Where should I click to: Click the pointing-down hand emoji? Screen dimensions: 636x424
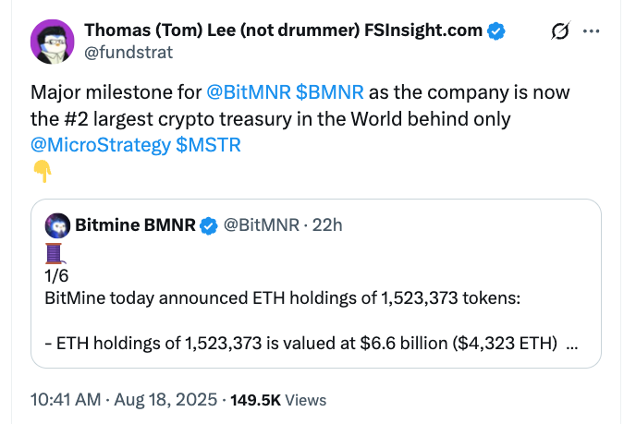click(x=41, y=169)
